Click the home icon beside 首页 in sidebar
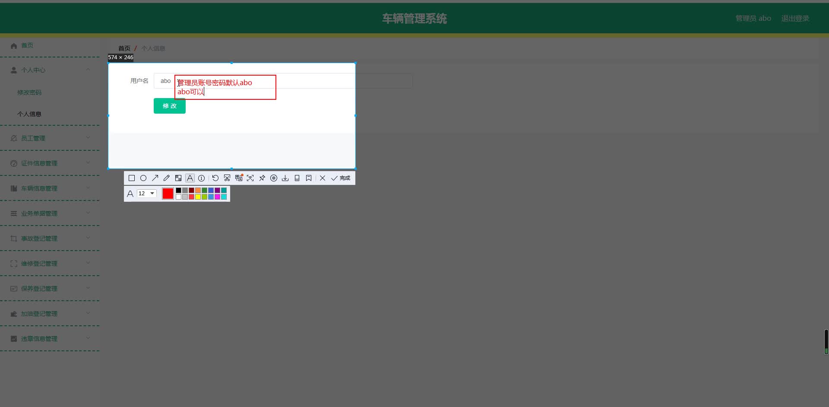This screenshot has width=829, height=407. click(x=14, y=45)
